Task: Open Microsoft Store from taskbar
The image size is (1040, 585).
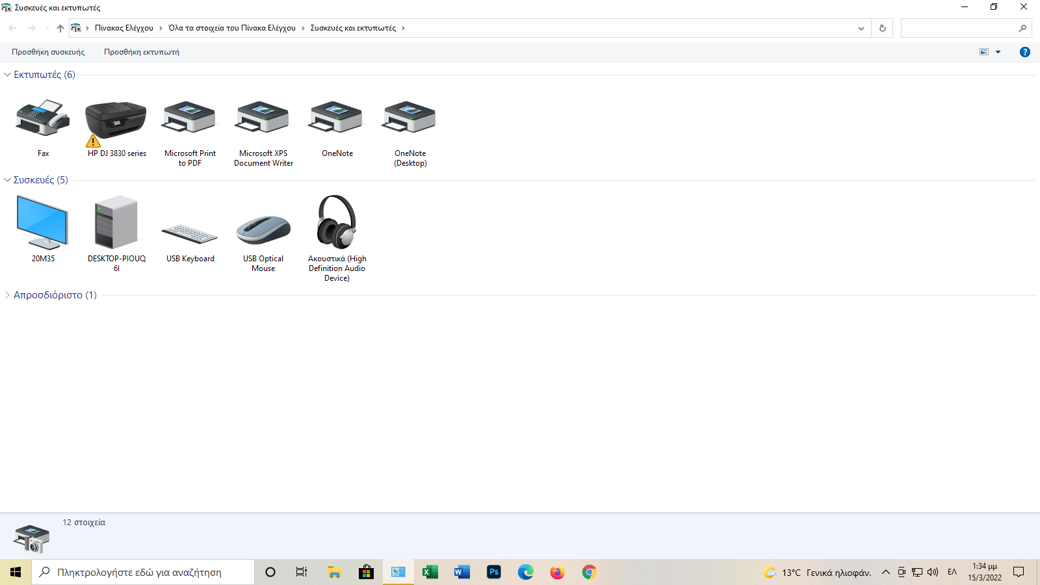Action: tap(366, 572)
